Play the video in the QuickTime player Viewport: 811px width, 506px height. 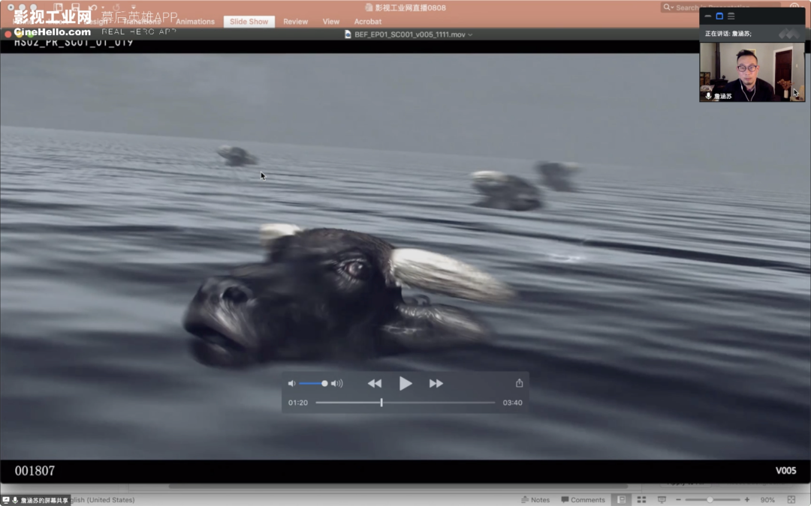coord(405,383)
